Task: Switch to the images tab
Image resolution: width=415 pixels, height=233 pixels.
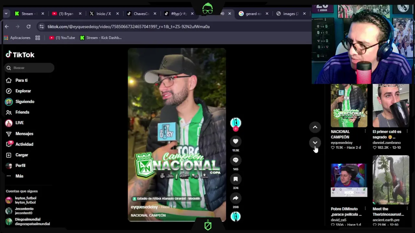Action: [x=290, y=14]
